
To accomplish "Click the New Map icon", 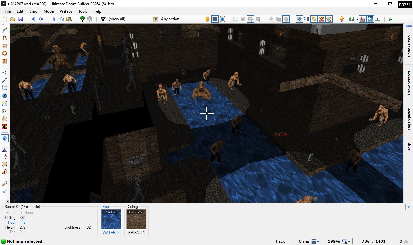I will [5, 19].
